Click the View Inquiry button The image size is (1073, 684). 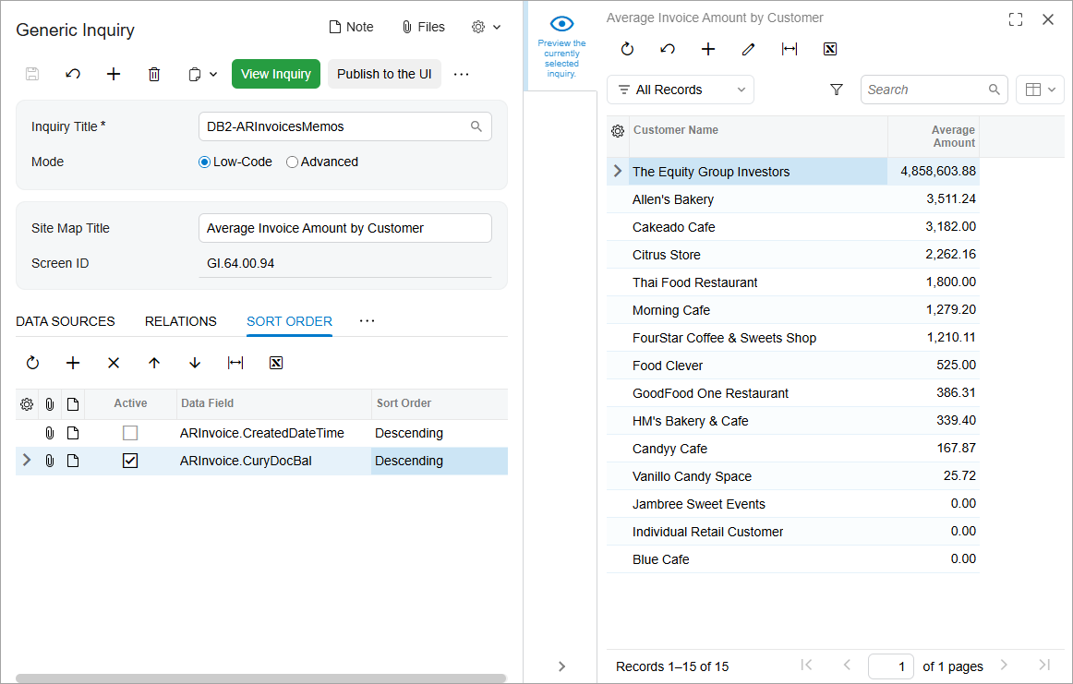(x=275, y=75)
